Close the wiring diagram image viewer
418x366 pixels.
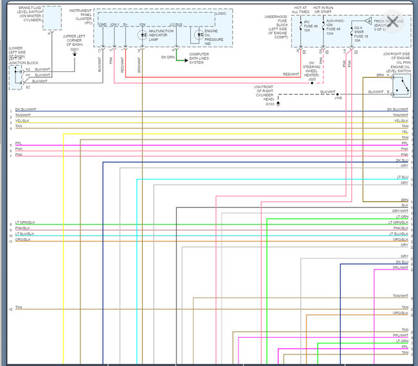click(393, 22)
